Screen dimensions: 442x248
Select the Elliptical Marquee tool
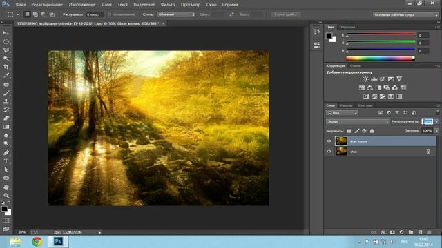coord(6,41)
